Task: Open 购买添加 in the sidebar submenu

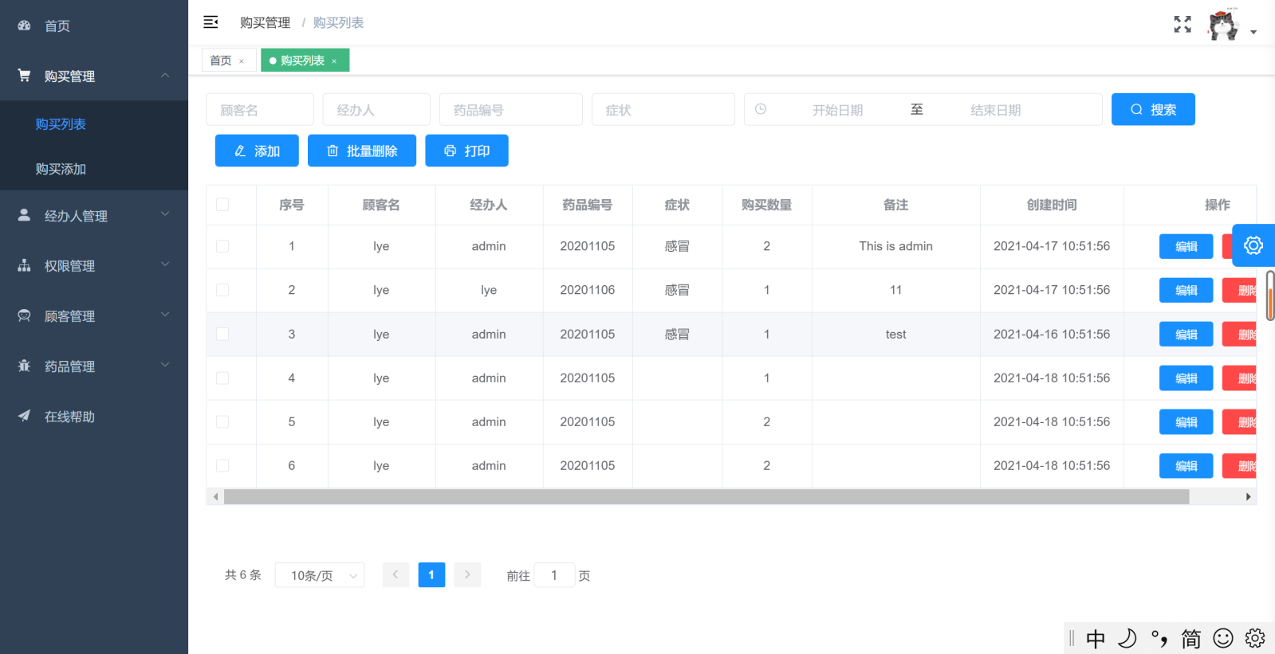Action: (94, 169)
